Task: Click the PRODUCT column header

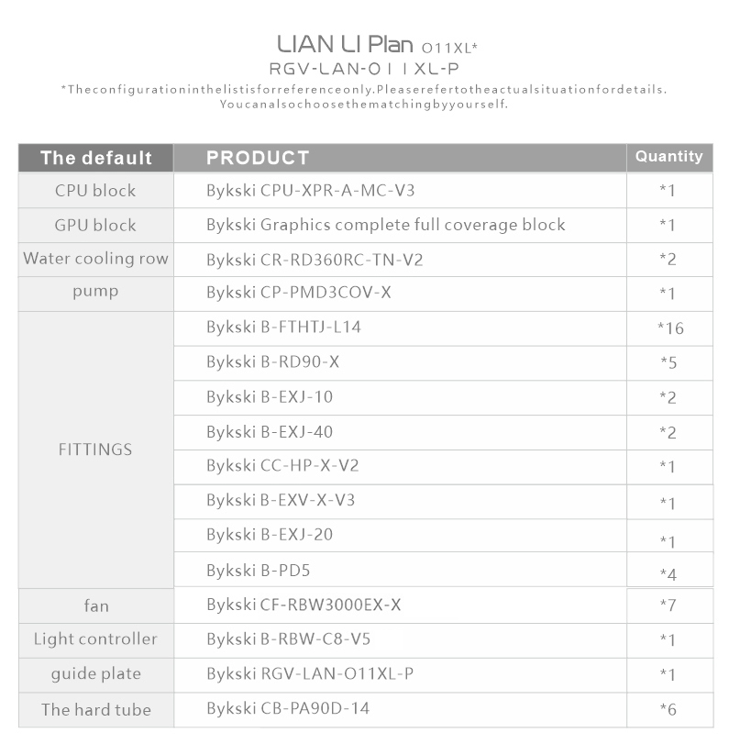Action: (x=258, y=158)
